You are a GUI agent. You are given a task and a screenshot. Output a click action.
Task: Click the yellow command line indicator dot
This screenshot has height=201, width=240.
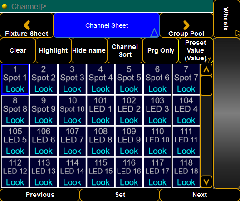click(5, 6)
